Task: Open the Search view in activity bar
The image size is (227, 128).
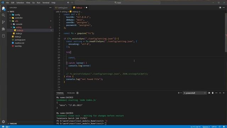Action: click(3, 15)
